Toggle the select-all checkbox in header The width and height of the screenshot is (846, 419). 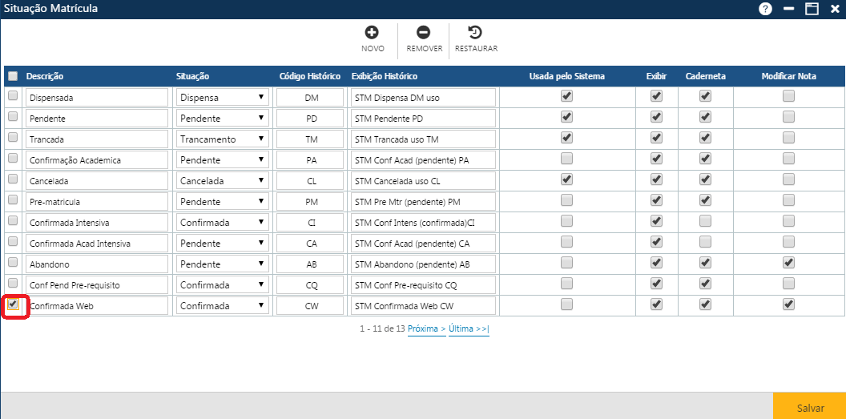tap(13, 76)
